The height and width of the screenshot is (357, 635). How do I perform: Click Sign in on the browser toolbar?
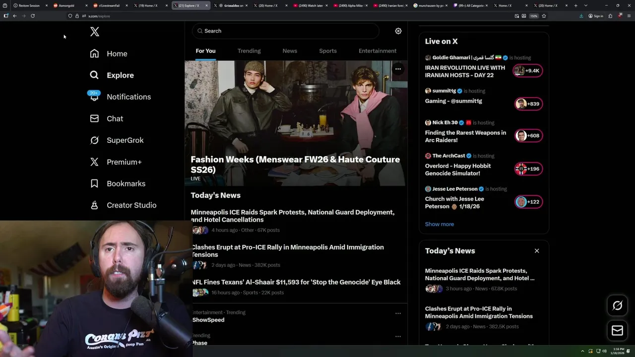click(x=596, y=16)
